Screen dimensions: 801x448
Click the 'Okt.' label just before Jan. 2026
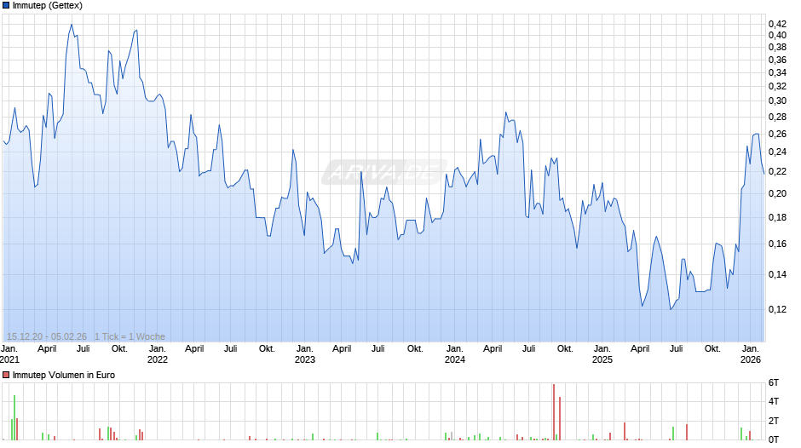click(x=712, y=349)
